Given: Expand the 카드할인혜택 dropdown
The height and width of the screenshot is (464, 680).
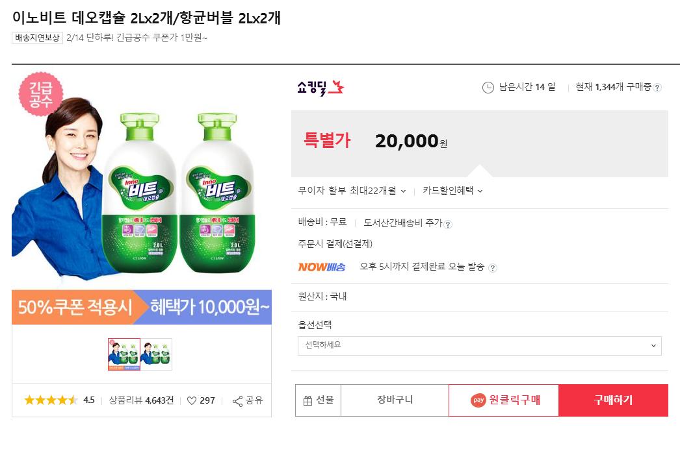Looking at the screenshot, I should tap(452, 191).
